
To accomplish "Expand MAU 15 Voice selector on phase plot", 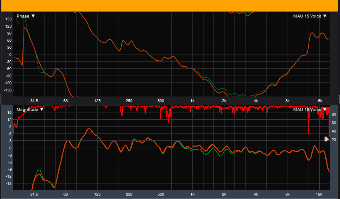I will [309, 16].
